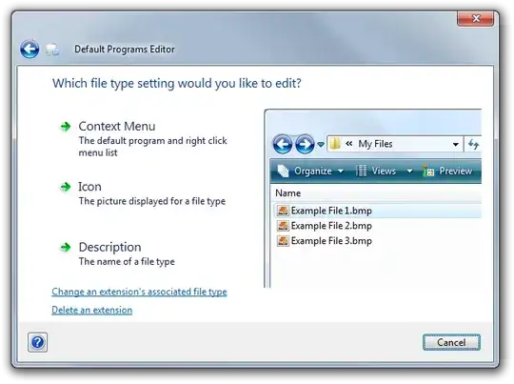Viewport: 514px width, 384px height.
Task: Open the Description setting
Action: click(x=118, y=253)
